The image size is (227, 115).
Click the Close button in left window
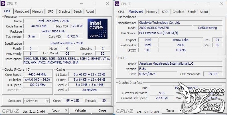click(102, 110)
